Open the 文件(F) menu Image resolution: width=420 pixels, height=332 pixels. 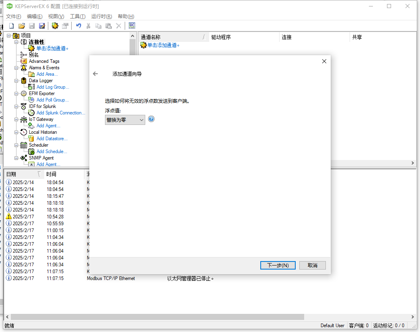coord(13,17)
